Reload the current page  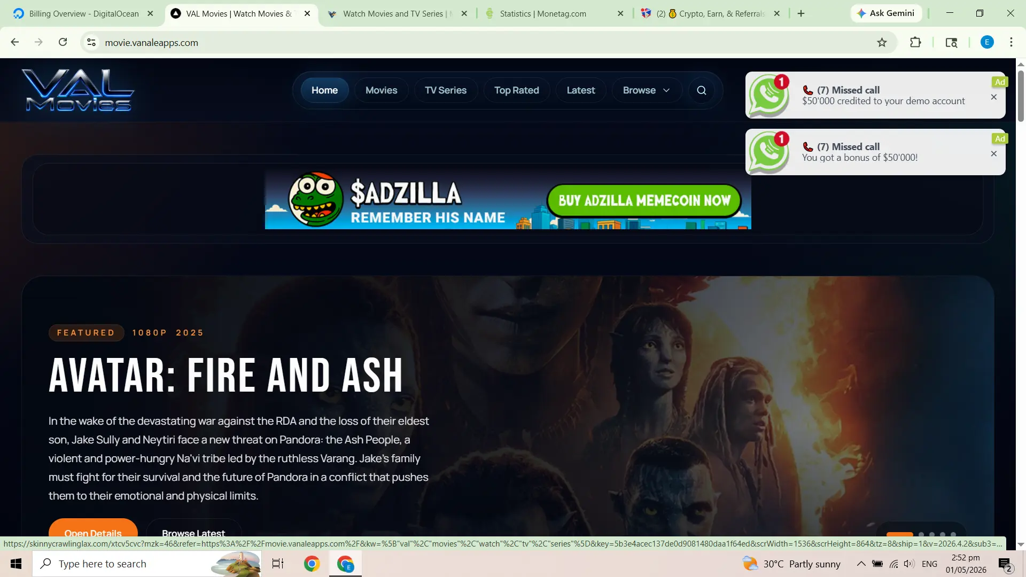(x=63, y=42)
